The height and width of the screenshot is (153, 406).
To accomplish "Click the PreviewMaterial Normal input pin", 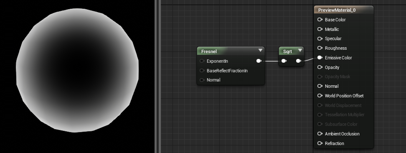I will pos(320,86).
